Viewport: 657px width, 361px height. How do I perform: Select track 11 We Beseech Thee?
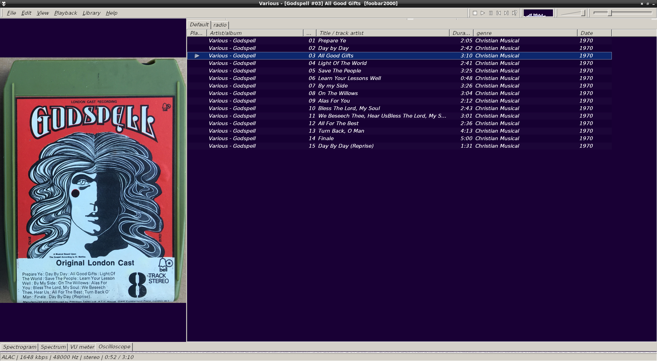[399, 116]
